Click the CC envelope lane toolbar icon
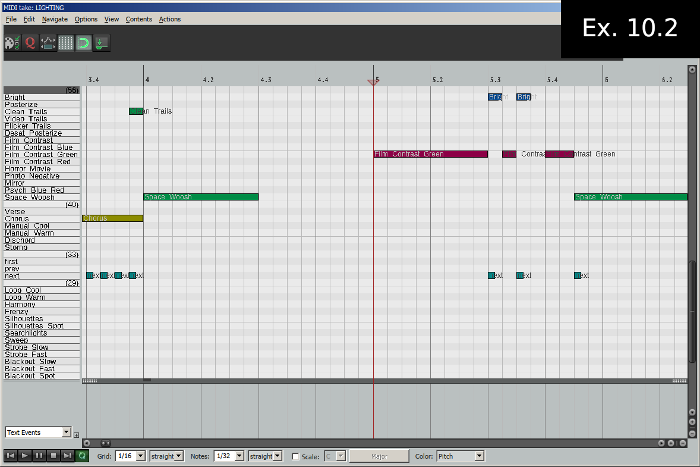 point(48,43)
